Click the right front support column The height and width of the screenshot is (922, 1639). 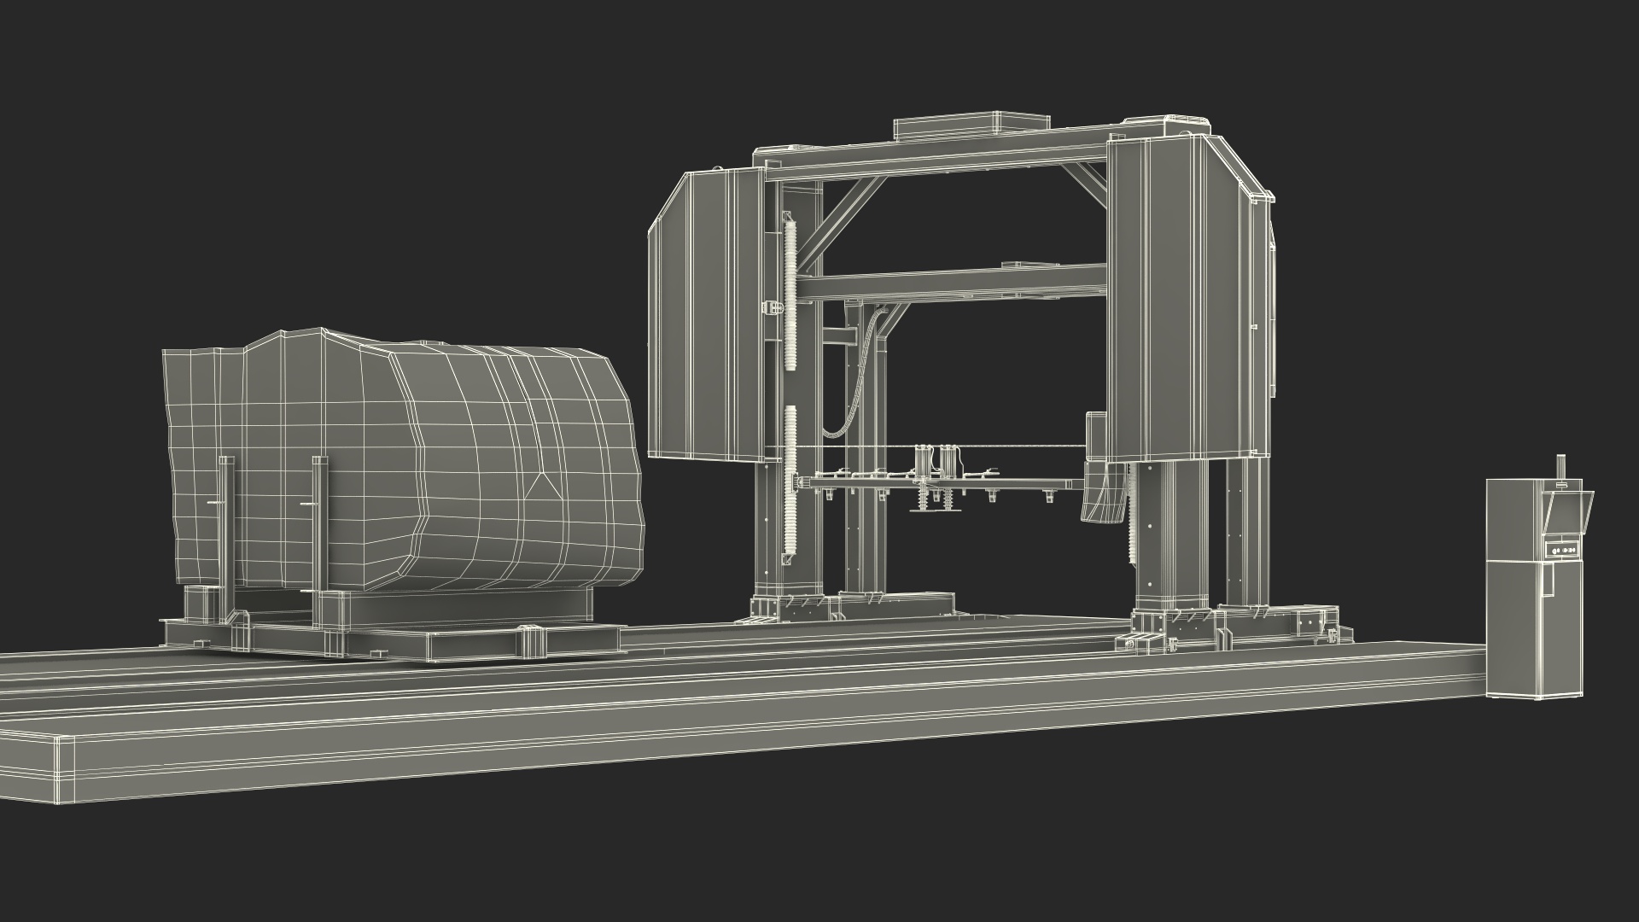point(1171,538)
